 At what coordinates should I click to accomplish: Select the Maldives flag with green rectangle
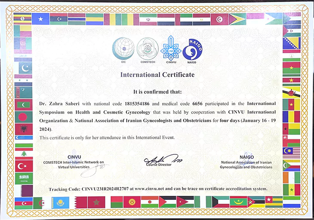[x=23, y=105]
